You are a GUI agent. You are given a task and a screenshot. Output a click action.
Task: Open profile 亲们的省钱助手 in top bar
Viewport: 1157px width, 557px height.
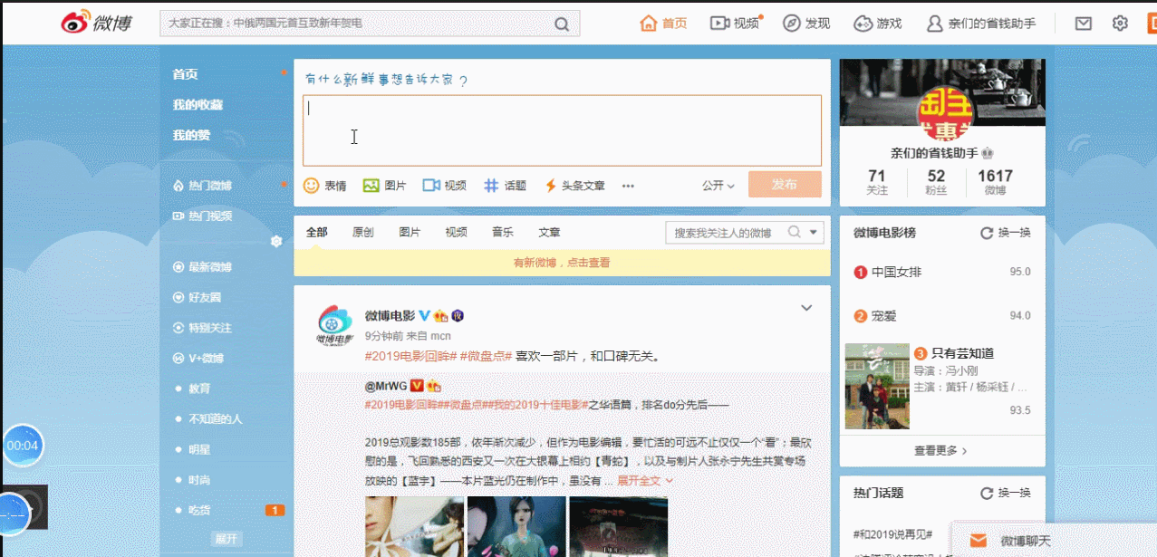[x=981, y=24]
